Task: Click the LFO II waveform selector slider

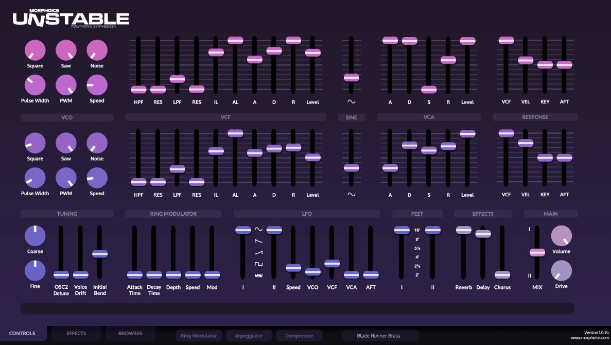Action: click(x=274, y=230)
